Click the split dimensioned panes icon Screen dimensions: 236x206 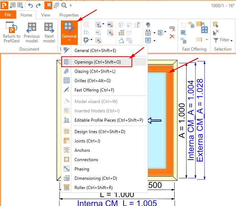[148, 32]
